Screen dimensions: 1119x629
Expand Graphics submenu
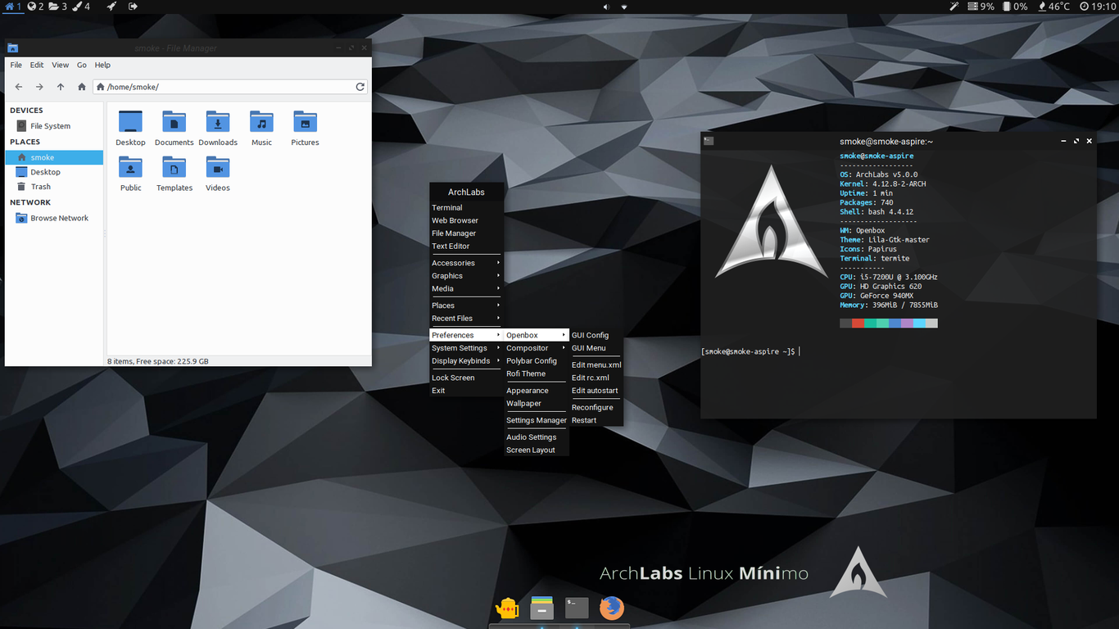pos(466,276)
